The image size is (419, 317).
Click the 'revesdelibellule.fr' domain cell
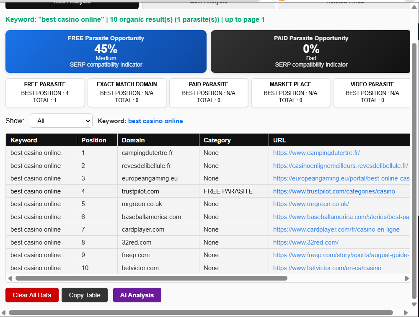158,165
